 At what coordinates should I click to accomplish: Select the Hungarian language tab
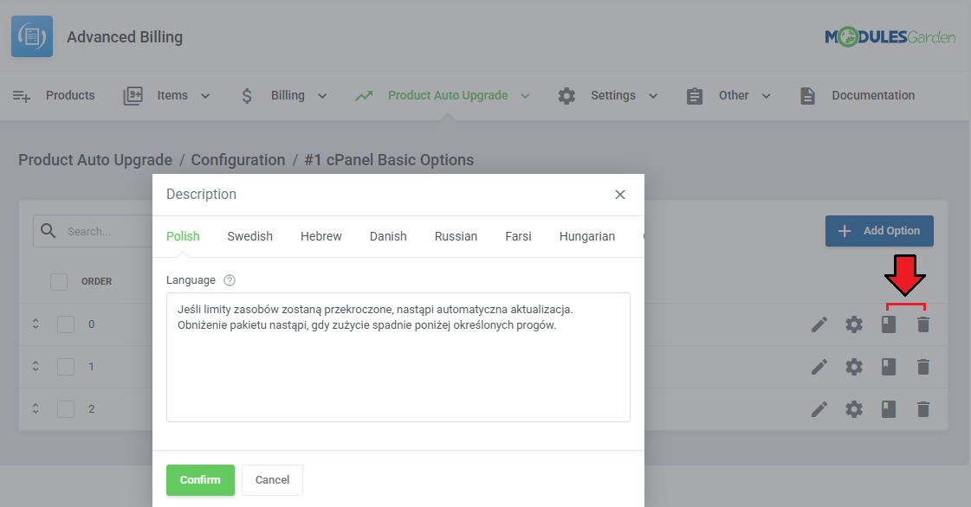(x=586, y=236)
